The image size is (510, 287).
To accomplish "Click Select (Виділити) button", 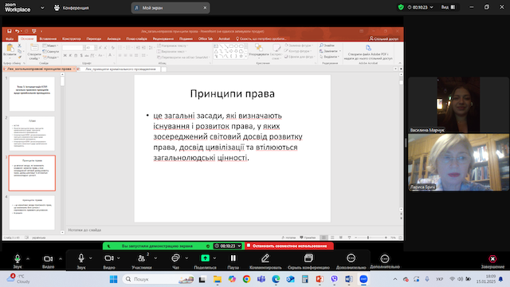I will [329, 57].
